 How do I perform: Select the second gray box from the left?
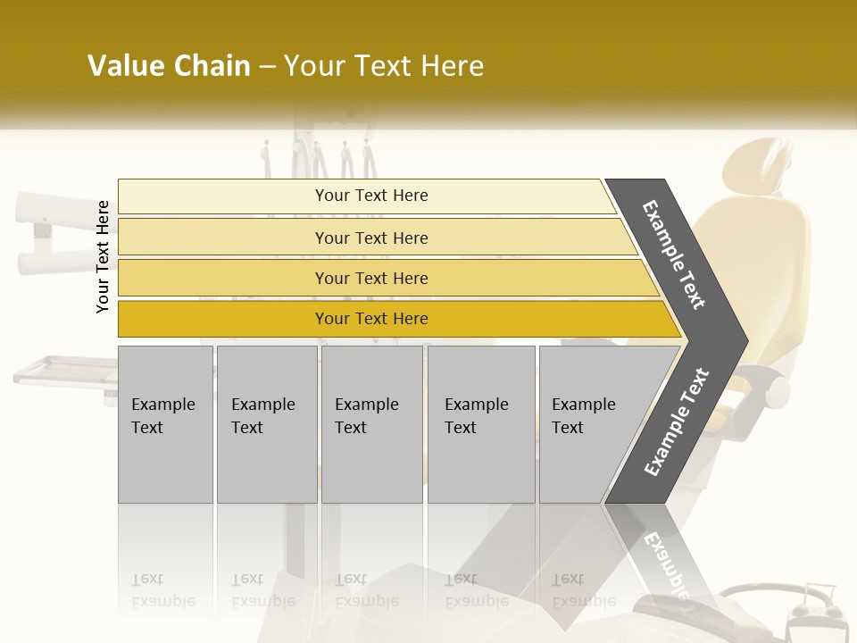point(266,424)
